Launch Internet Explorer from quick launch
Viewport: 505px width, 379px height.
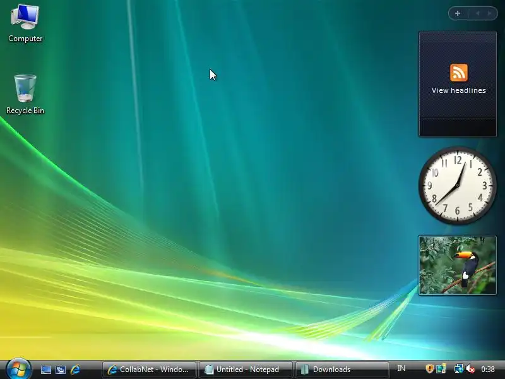[75, 370]
